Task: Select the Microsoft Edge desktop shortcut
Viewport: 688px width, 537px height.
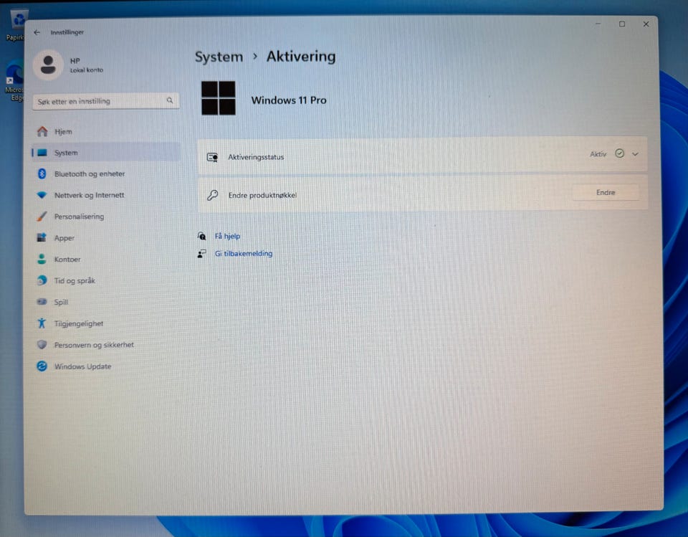Action: 14,82
